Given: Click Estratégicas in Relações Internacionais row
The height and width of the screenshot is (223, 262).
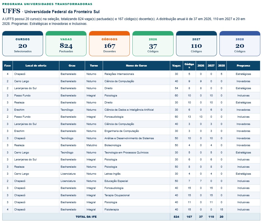Looking at the screenshot, I should pos(243,74).
